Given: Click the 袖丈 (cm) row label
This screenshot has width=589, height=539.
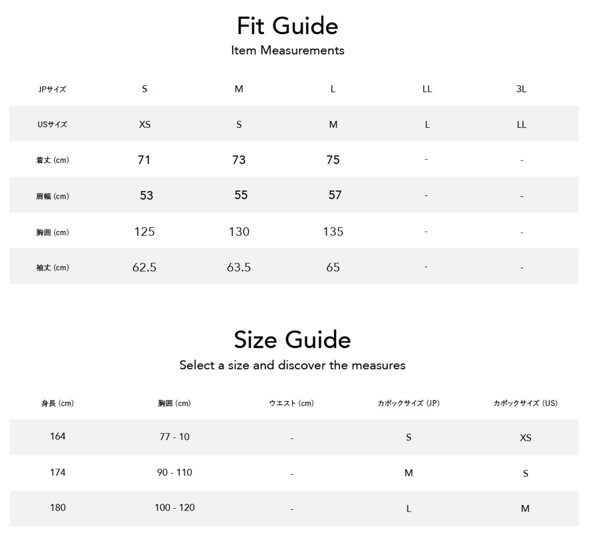Looking at the screenshot, I should pos(53,268).
